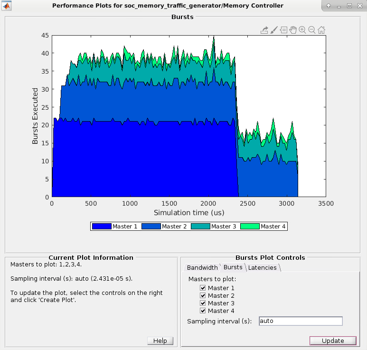Screen dimensions: 367x350
Task: Click the Master 4 legend swatch
Action: pos(250,227)
